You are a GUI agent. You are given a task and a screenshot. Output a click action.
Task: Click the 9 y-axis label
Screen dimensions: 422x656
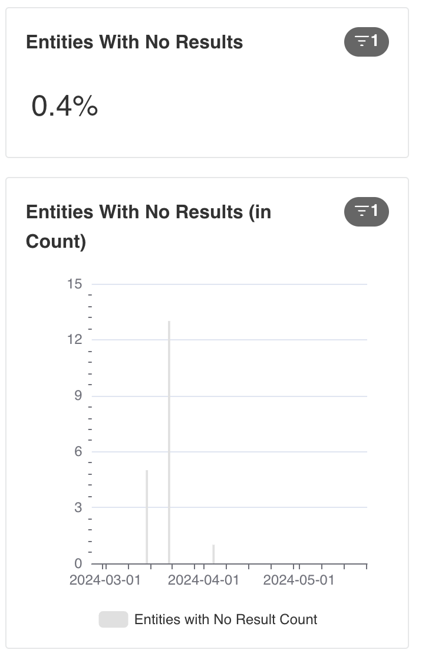point(78,395)
